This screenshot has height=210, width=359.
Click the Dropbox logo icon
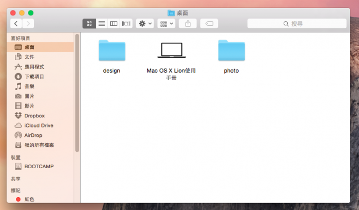[18, 115]
